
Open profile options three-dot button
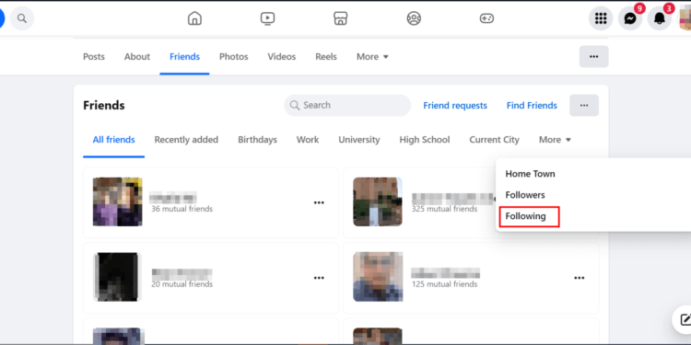pos(593,57)
